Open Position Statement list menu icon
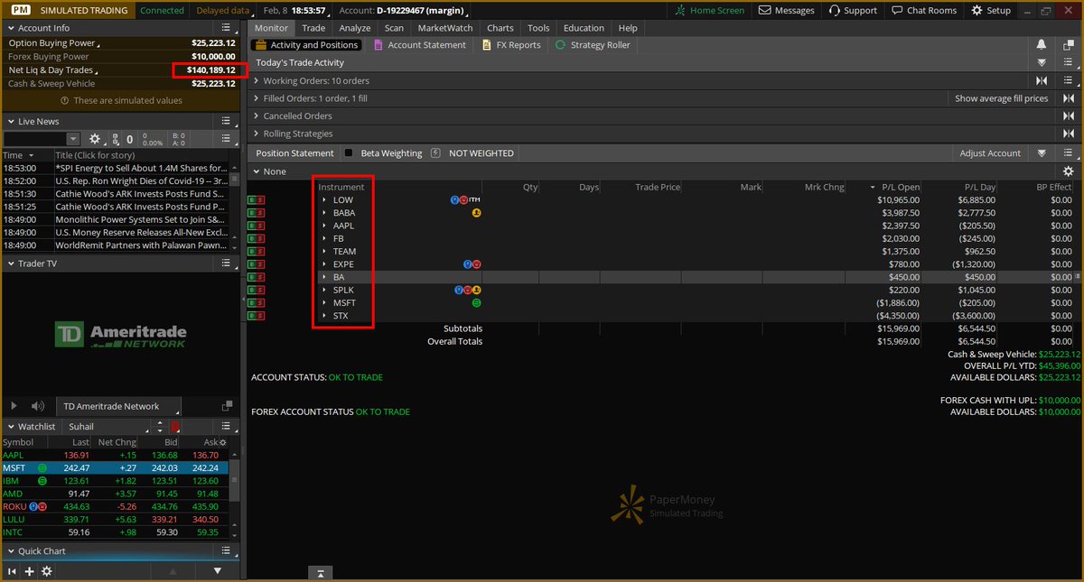Image resolution: width=1084 pixels, height=582 pixels. (1068, 153)
